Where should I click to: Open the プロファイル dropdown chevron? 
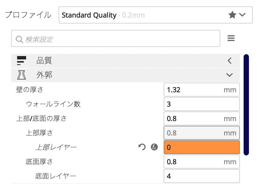pos(242,15)
